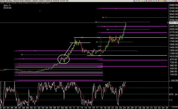
Task: Select the white ellipse around the 2008 bars
Action: tap(64, 59)
